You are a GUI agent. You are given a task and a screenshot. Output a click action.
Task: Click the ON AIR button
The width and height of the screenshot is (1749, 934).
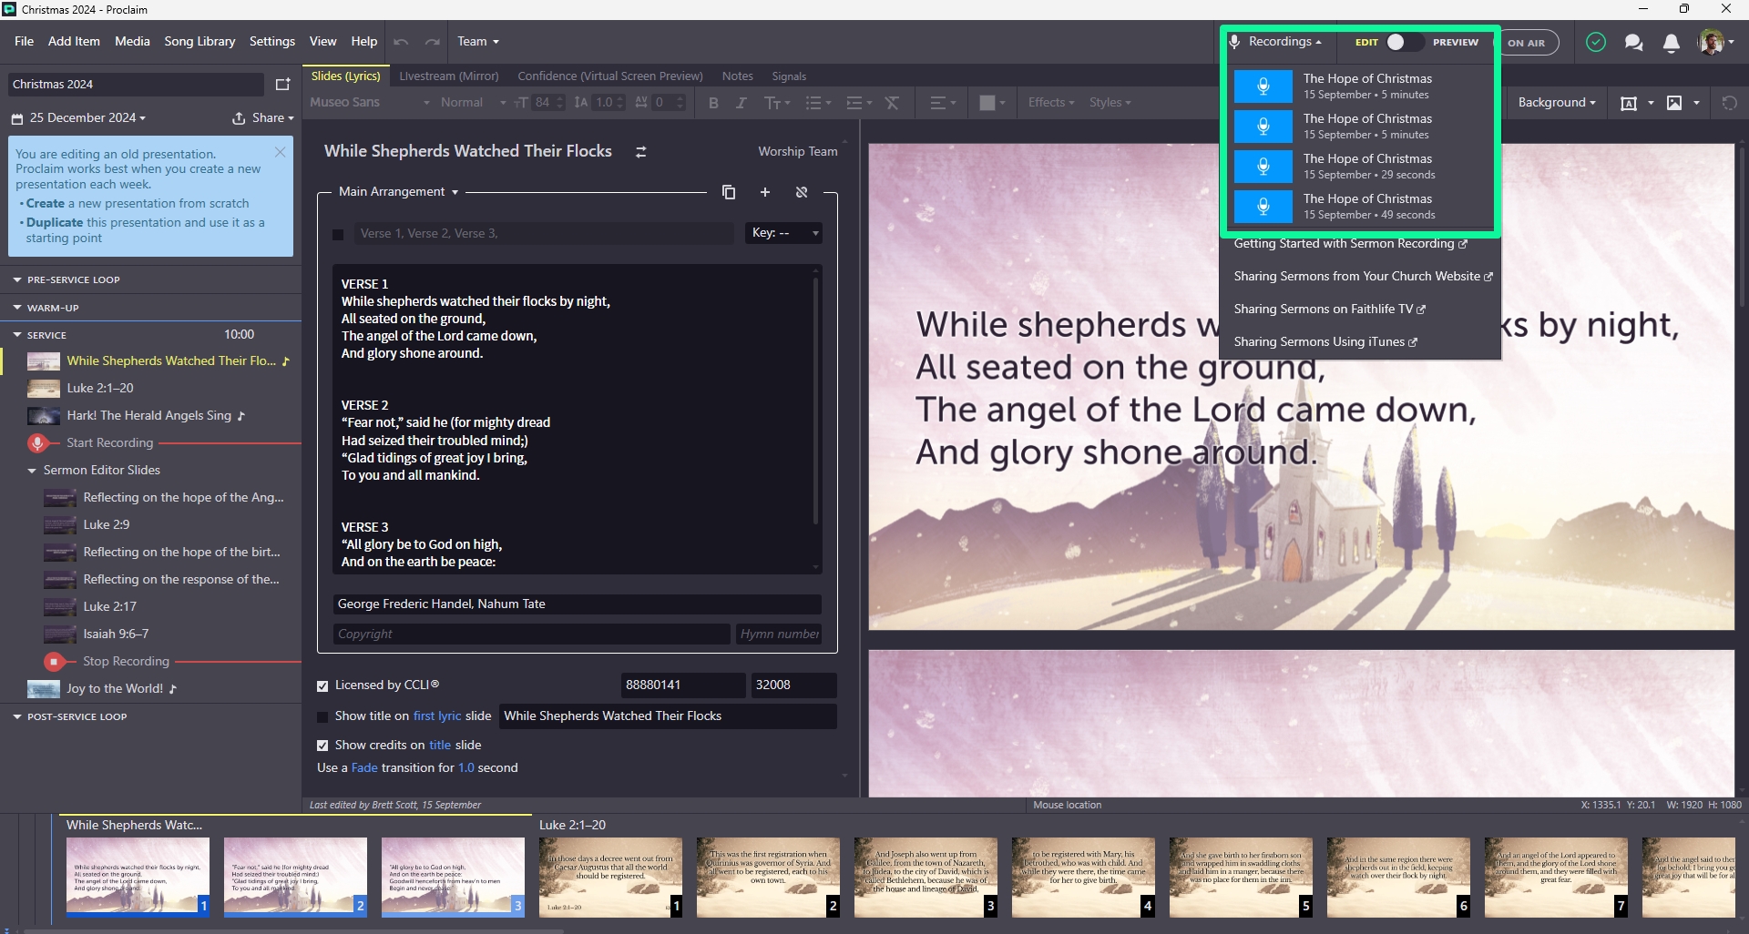[x=1526, y=43]
